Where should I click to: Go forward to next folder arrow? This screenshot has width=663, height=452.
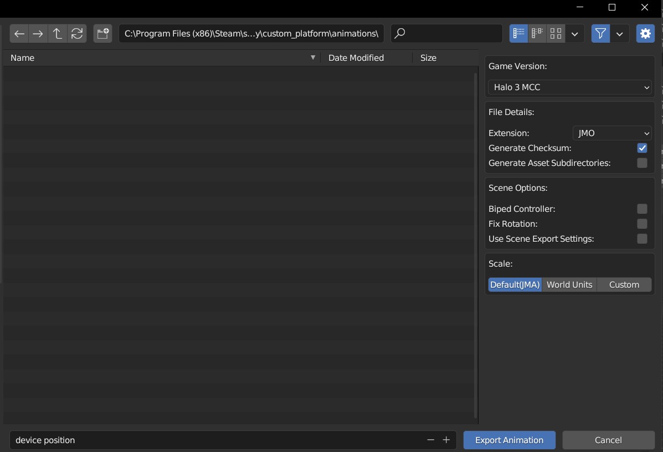[38, 33]
